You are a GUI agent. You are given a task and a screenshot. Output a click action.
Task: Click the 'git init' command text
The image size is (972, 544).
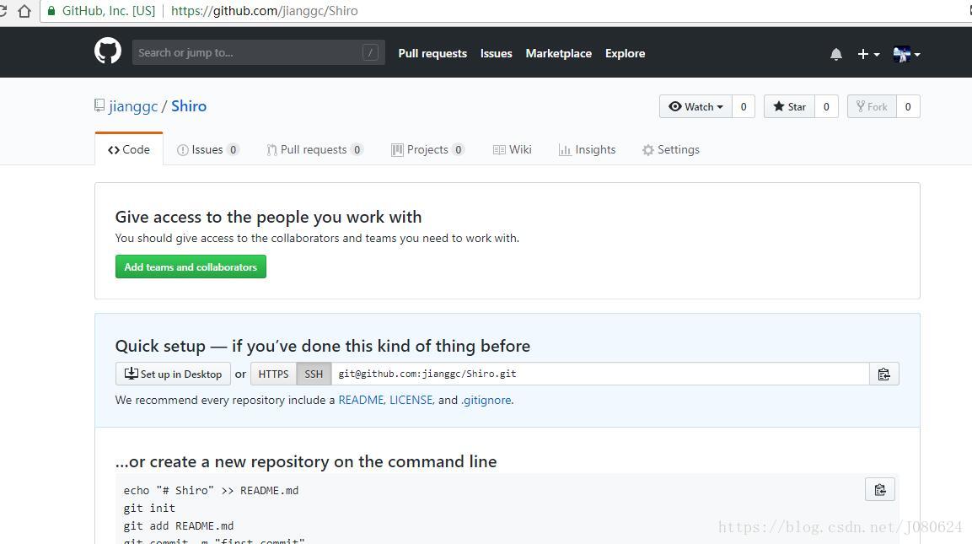149,508
